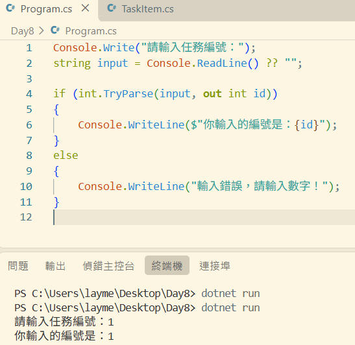Click opening brace on line 5
The width and height of the screenshot is (355, 345).
click(x=56, y=110)
